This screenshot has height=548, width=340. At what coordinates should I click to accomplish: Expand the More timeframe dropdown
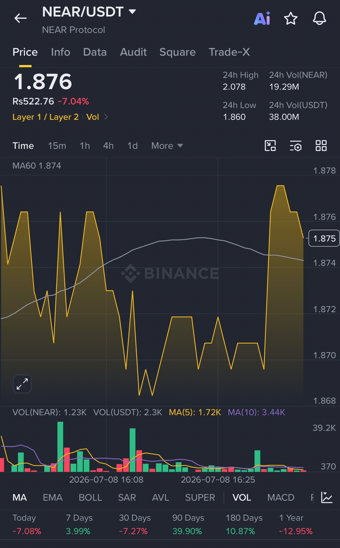pos(167,146)
